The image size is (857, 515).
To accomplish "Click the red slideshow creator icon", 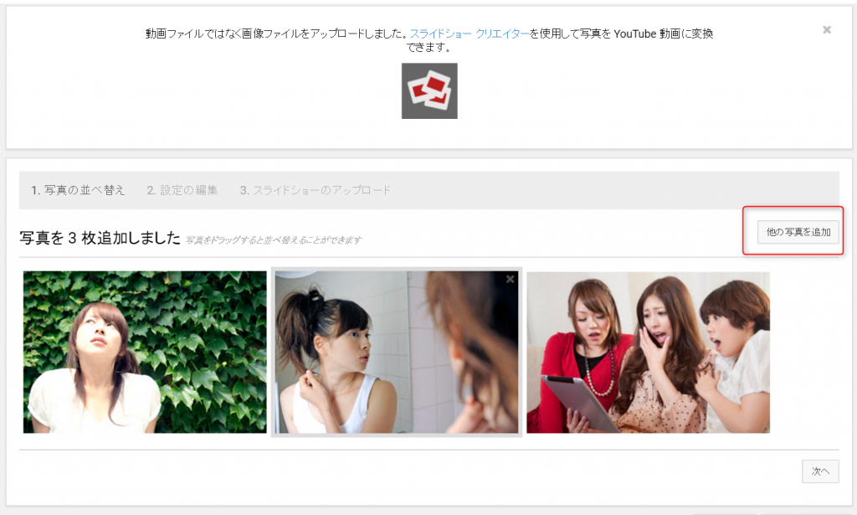I will (x=429, y=90).
